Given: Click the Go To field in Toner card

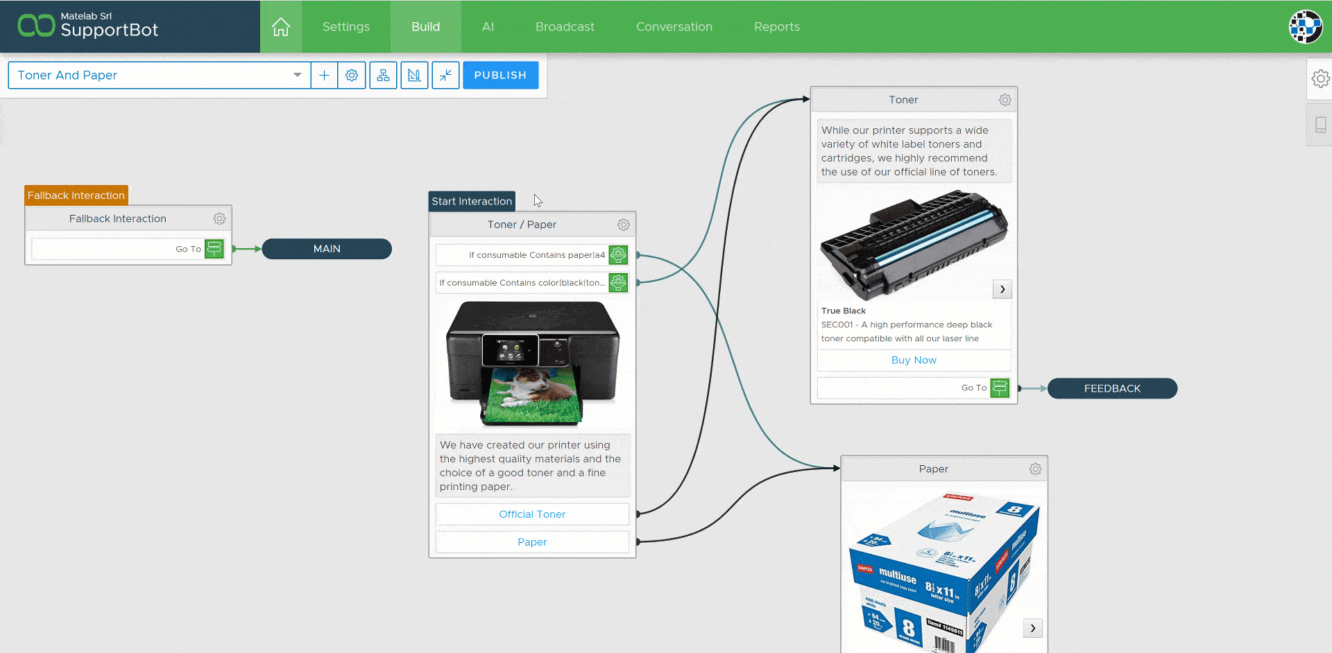Looking at the screenshot, I should click(x=914, y=388).
